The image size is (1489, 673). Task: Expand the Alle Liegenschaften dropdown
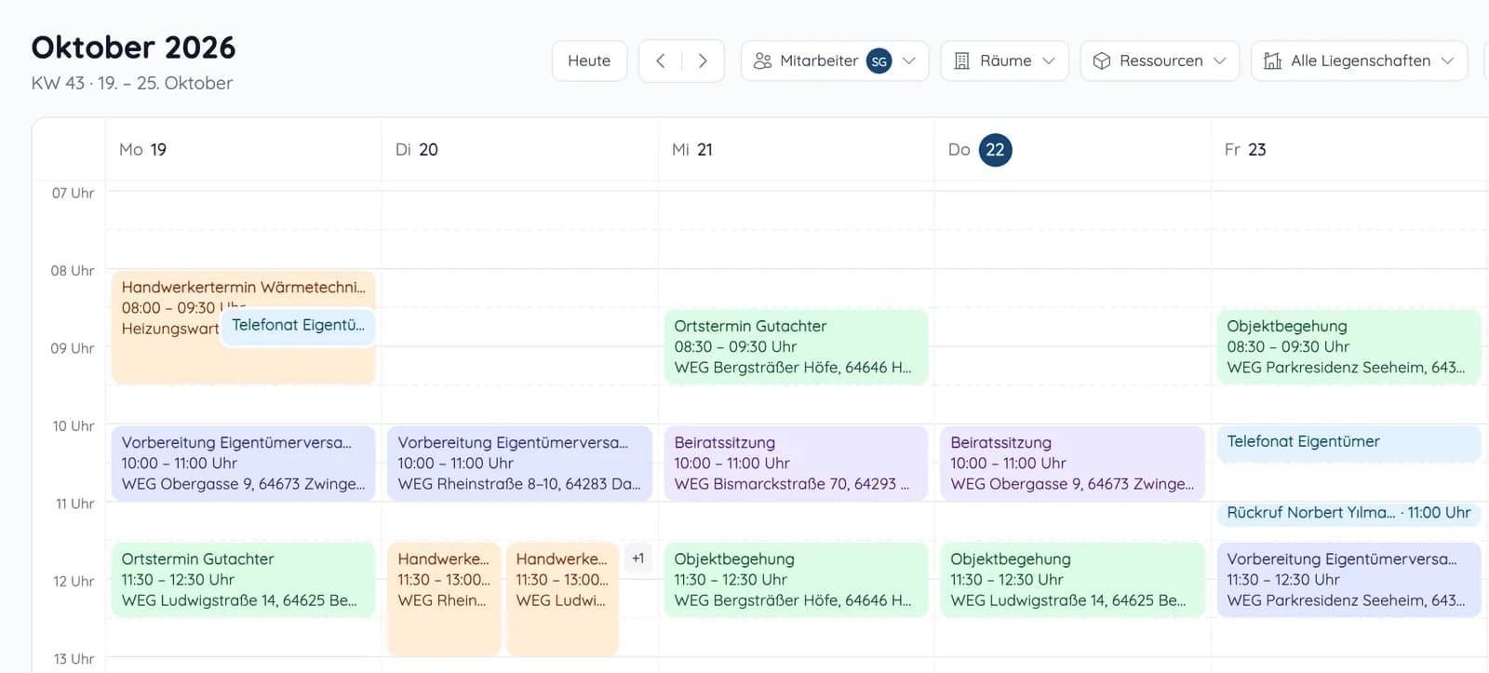1360,61
